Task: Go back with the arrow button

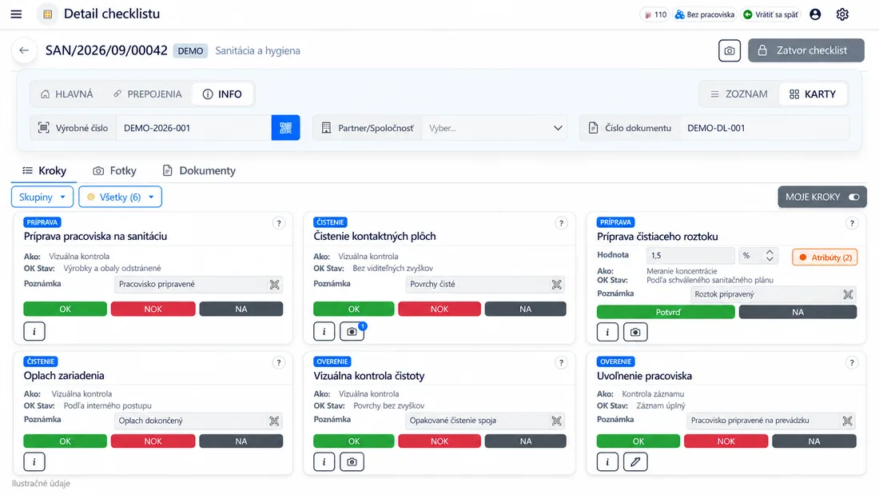Action: point(24,50)
